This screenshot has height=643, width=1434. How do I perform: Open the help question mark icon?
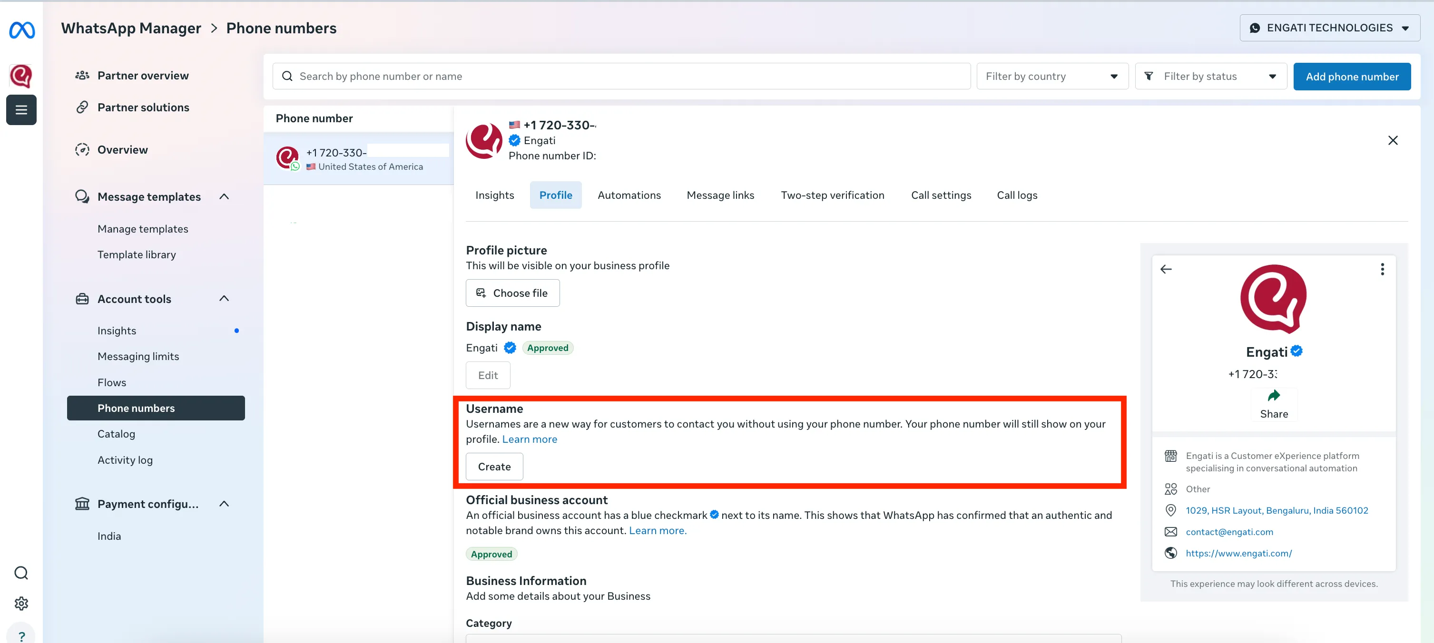tap(21, 636)
